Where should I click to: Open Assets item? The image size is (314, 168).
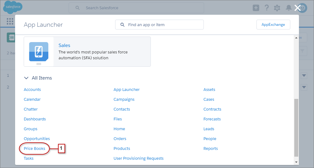pyautogui.click(x=209, y=89)
